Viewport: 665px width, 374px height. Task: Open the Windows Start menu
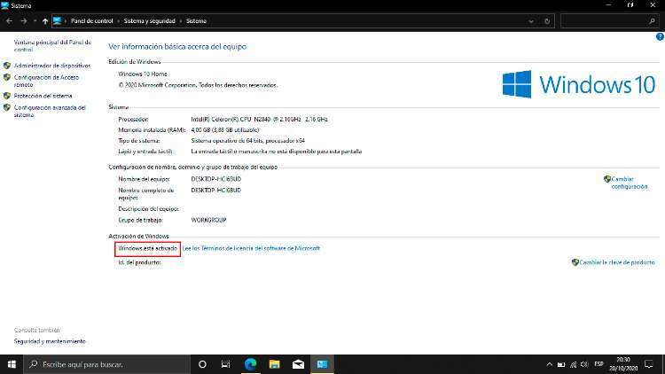pyautogui.click(x=12, y=364)
